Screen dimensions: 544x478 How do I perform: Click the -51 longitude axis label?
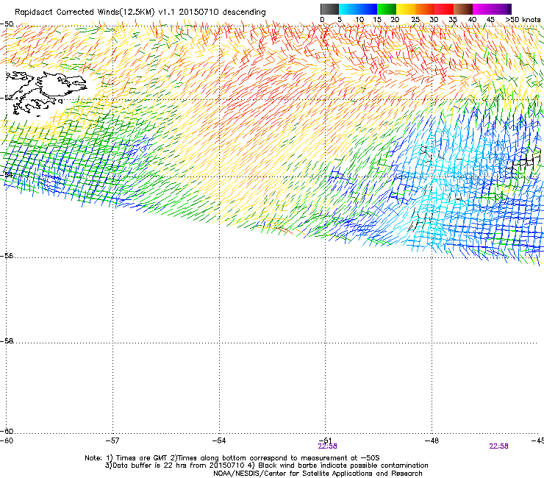325,440
